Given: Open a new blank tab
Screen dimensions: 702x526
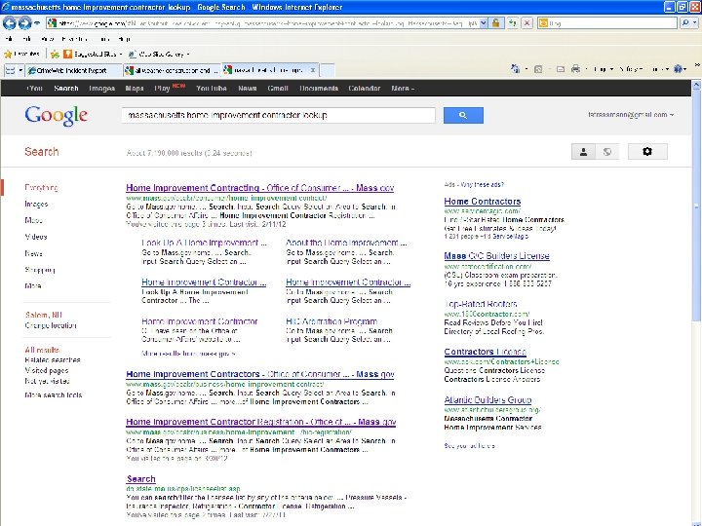Looking at the screenshot, I should 328,70.
